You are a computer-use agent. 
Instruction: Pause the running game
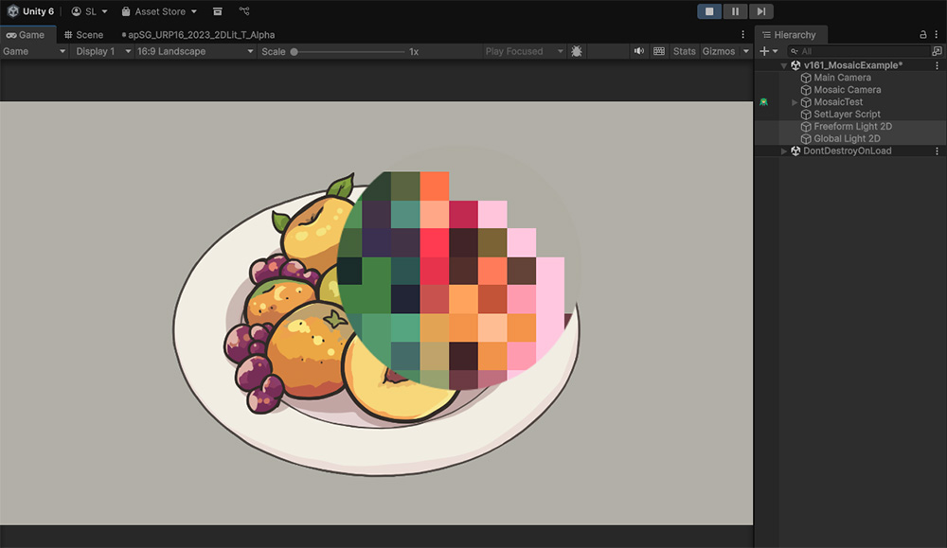tap(735, 11)
